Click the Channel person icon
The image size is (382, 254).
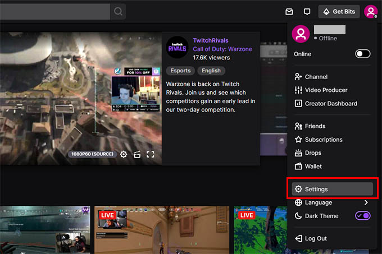298,77
